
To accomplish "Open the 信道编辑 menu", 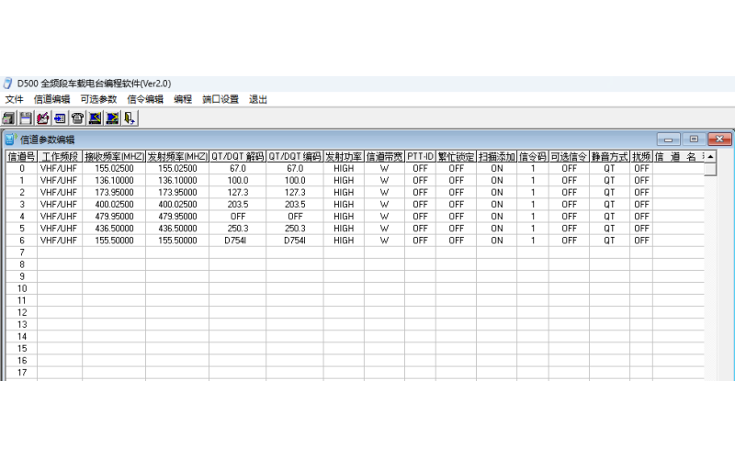I will click(x=51, y=99).
